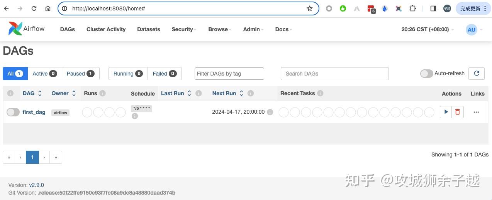The width and height of the screenshot is (492, 200).
Task: Click the Search DAGs input field
Action: pyautogui.click(x=334, y=74)
